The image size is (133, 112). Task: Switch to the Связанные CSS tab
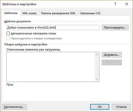click(90, 13)
